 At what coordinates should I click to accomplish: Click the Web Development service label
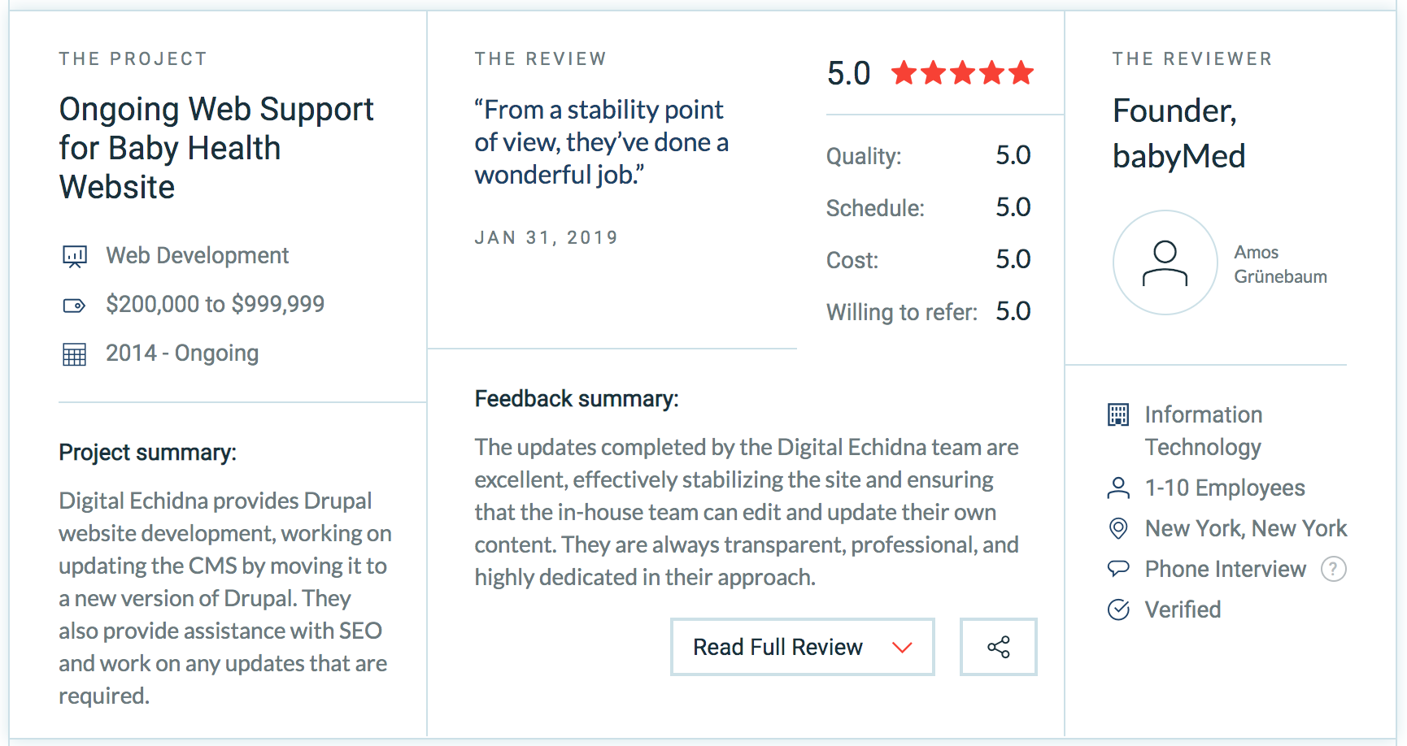pos(198,255)
